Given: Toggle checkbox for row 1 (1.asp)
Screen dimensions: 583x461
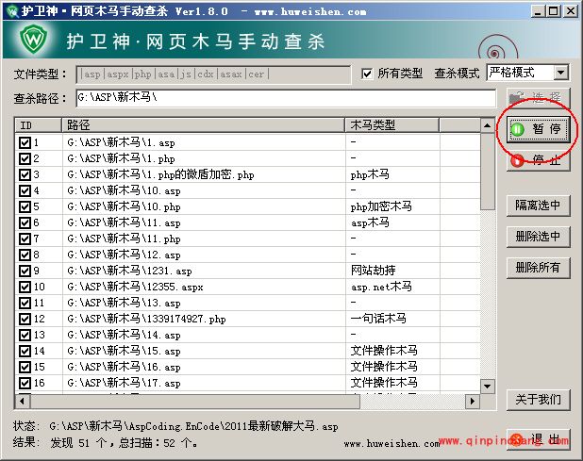Looking at the screenshot, I should (x=25, y=142).
